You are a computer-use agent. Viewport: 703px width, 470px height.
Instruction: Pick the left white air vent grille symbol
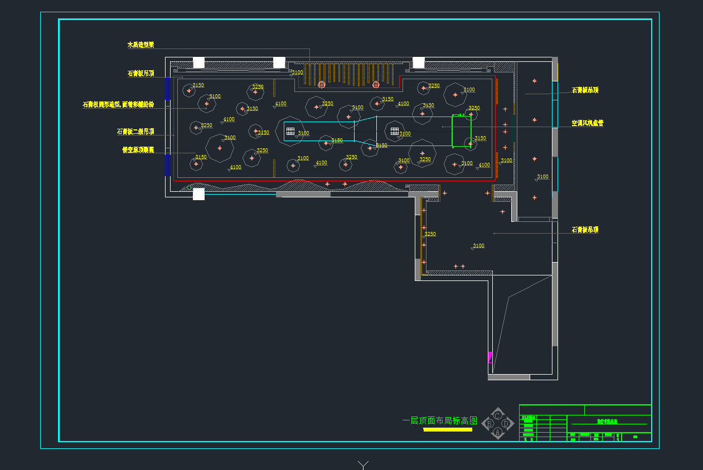pyautogui.click(x=290, y=132)
